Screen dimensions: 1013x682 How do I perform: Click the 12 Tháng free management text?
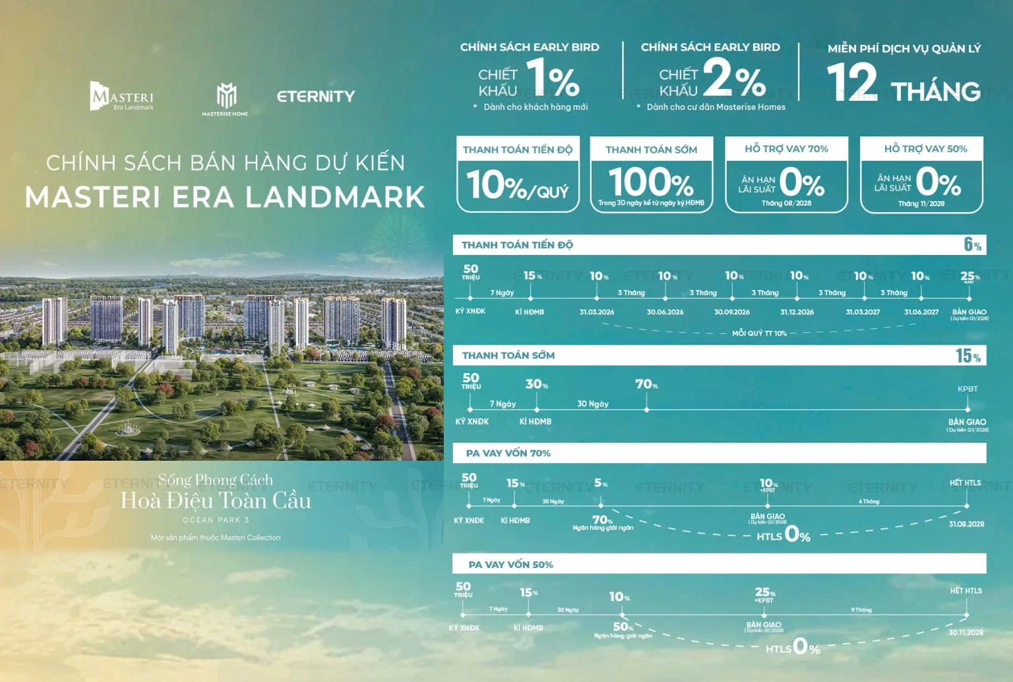[903, 82]
